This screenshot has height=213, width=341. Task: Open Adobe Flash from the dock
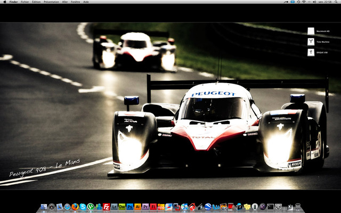(x=153, y=207)
